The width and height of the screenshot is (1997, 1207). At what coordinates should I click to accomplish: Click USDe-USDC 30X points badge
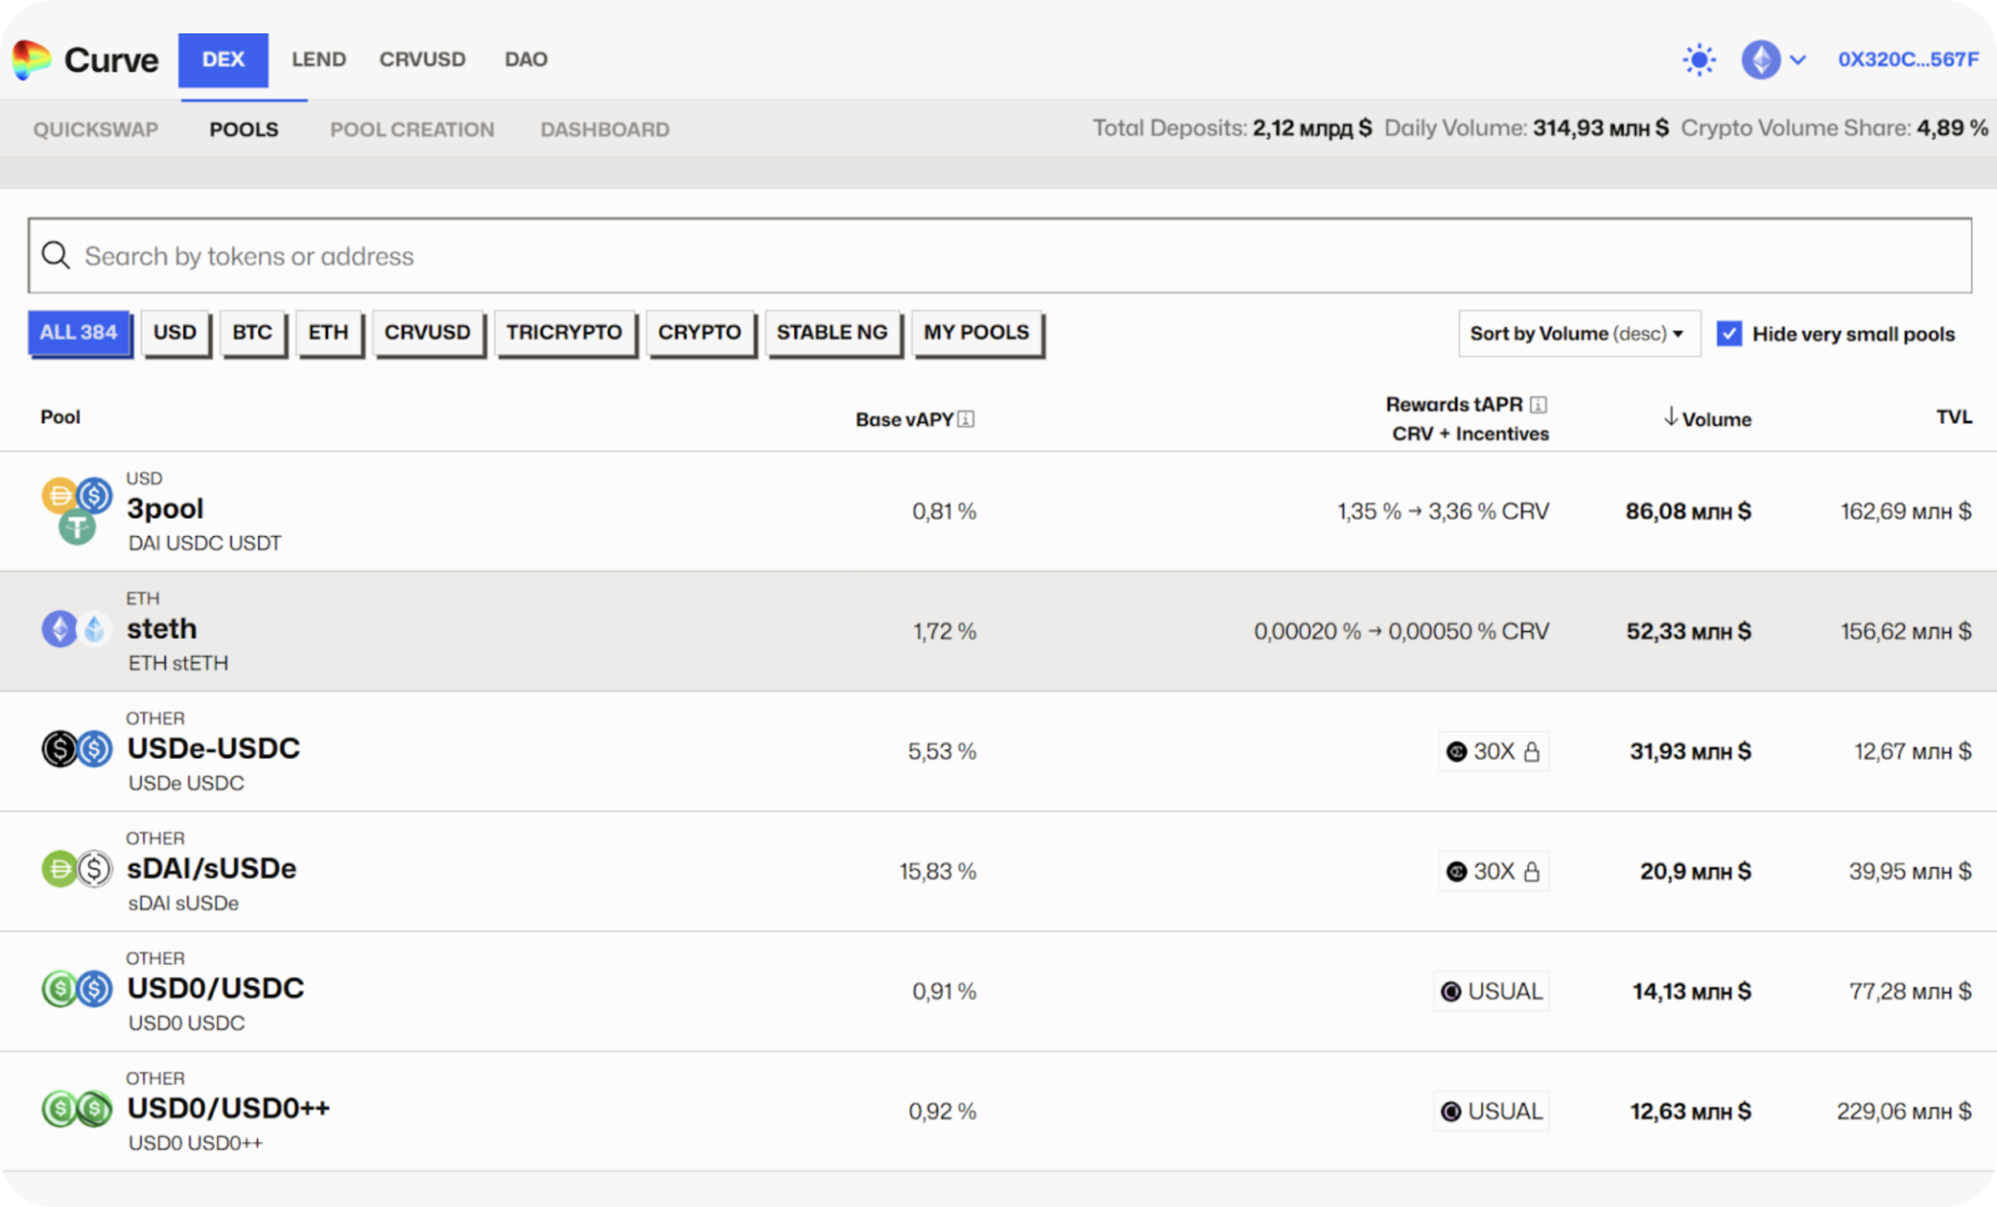[x=1494, y=752]
